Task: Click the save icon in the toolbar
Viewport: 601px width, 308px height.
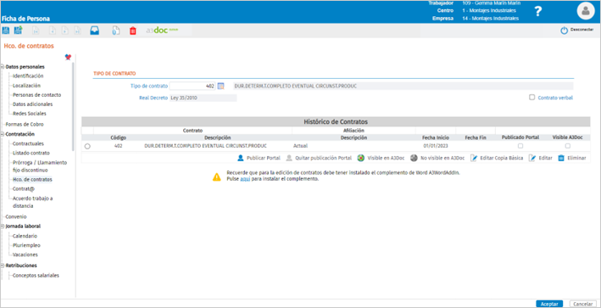Action: coord(6,31)
